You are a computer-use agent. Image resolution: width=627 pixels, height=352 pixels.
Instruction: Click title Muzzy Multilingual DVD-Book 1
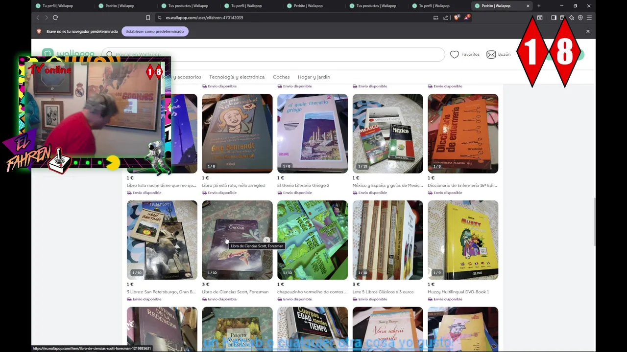[x=458, y=292]
